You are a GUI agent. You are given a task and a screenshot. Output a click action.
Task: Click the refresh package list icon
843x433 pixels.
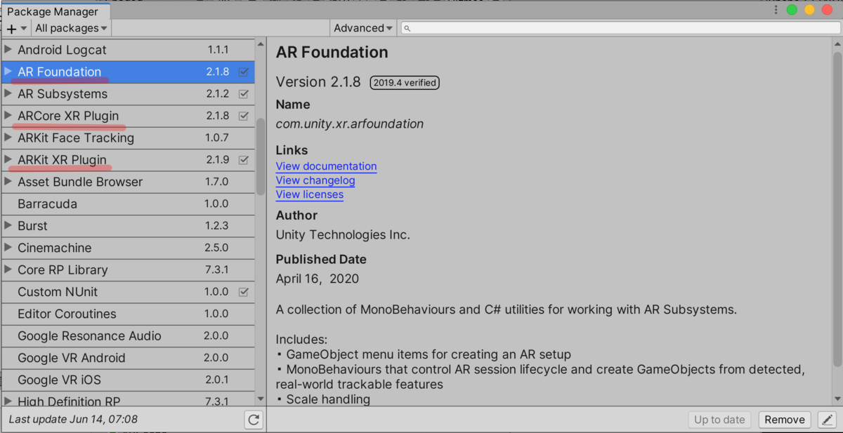point(254,420)
